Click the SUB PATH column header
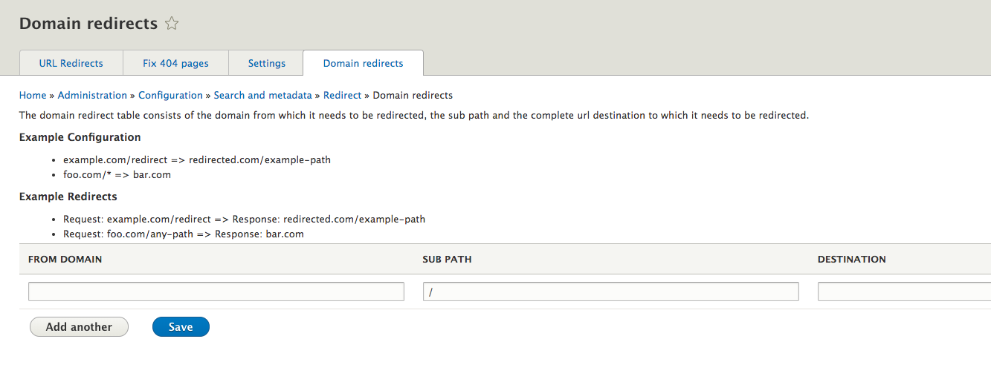This screenshot has width=991, height=382. pyautogui.click(x=447, y=260)
